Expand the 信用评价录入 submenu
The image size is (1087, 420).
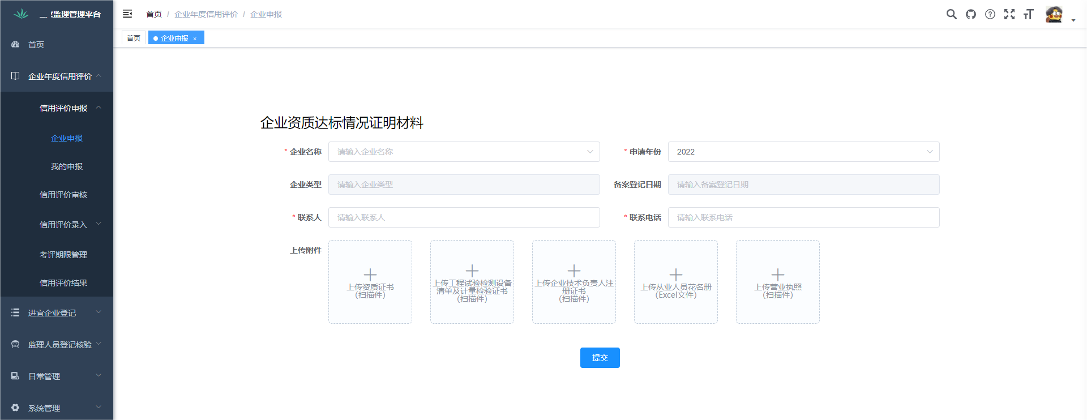click(63, 225)
